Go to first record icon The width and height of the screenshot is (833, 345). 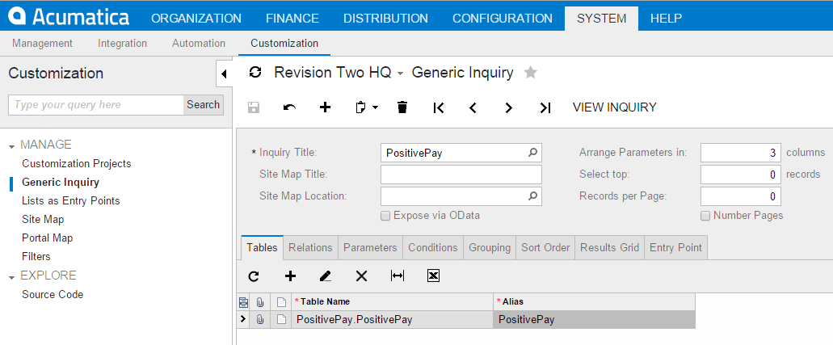click(x=438, y=108)
